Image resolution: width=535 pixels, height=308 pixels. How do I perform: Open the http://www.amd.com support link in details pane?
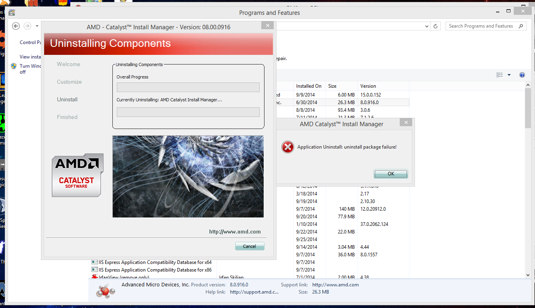click(336, 285)
